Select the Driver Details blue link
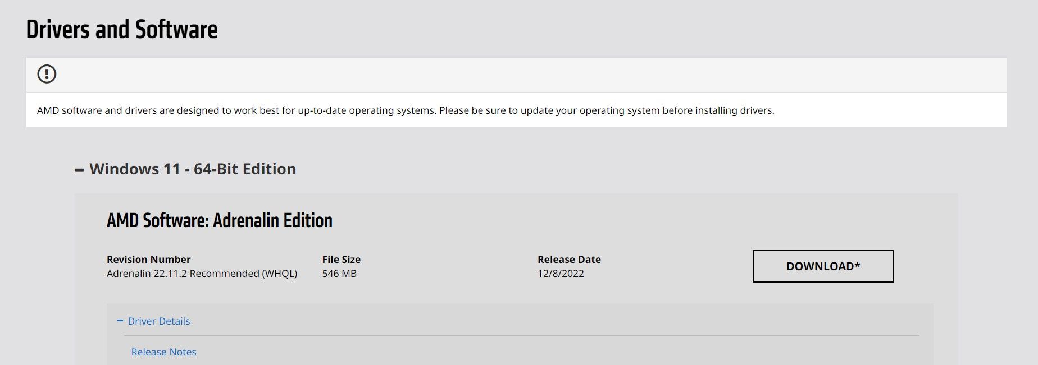This screenshot has height=365, width=1038. click(159, 321)
